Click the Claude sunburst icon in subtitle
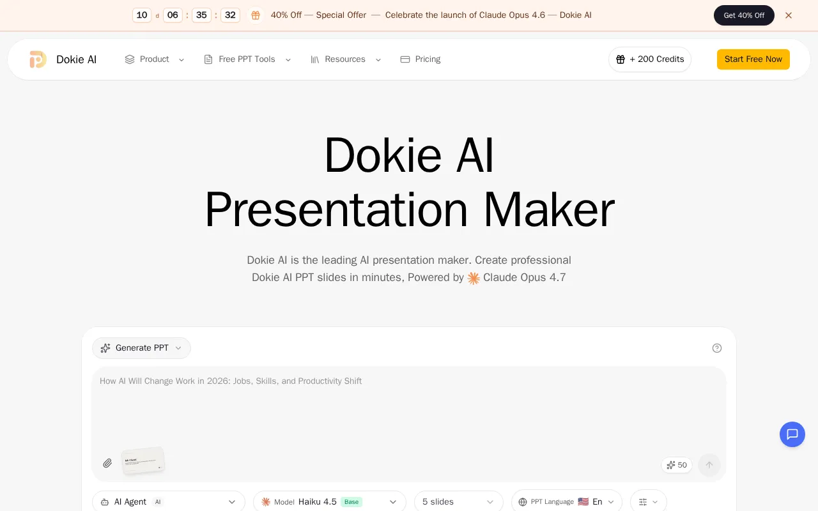Image resolution: width=818 pixels, height=511 pixels. click(x=474, y=278)
